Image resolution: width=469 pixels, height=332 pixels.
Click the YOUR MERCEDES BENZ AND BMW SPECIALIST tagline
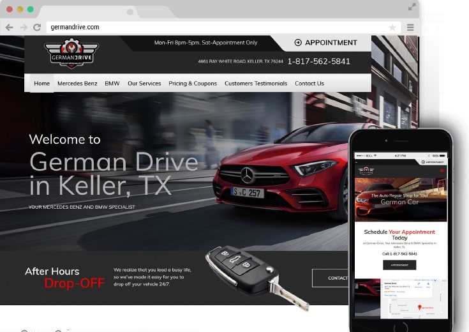[82, 207]
